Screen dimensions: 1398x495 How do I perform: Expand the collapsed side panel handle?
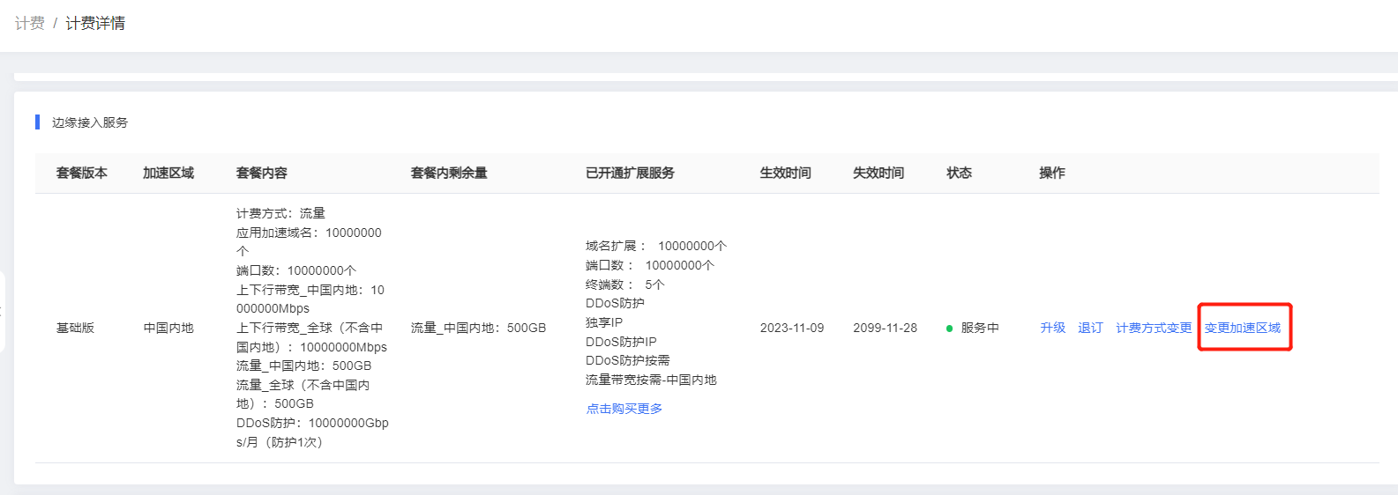(3, 312)
